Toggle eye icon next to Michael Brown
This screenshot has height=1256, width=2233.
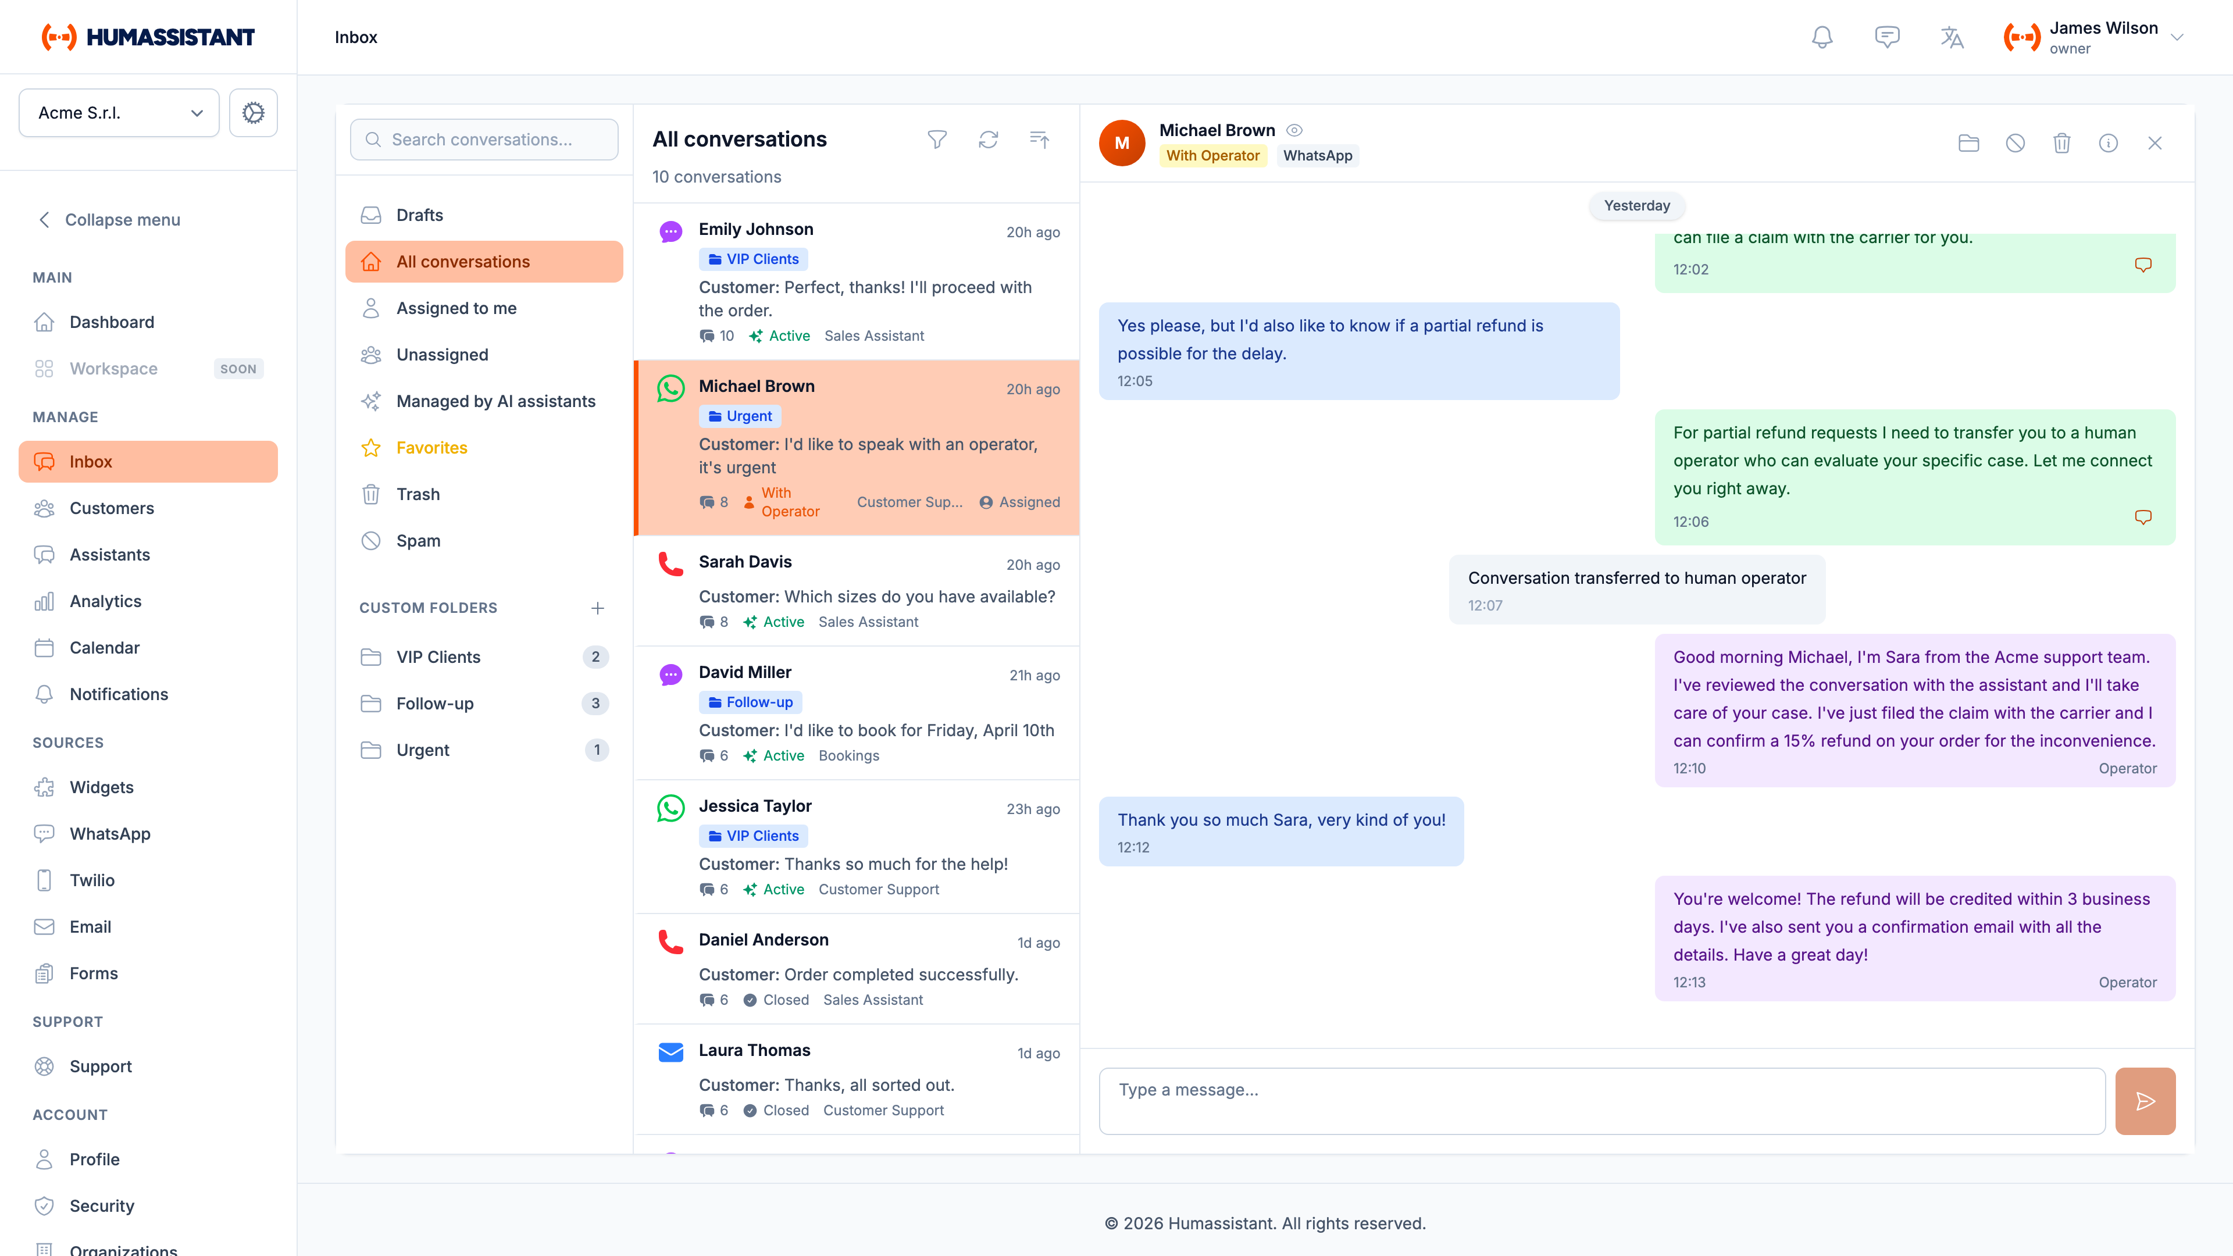click(1294, 130)
